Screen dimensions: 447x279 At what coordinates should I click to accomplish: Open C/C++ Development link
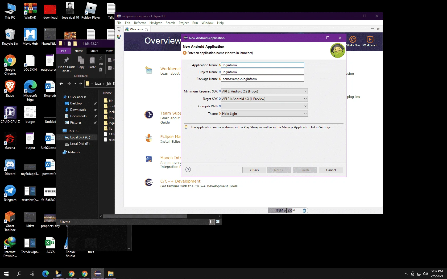pyautogui.click(x=180, y=181)
